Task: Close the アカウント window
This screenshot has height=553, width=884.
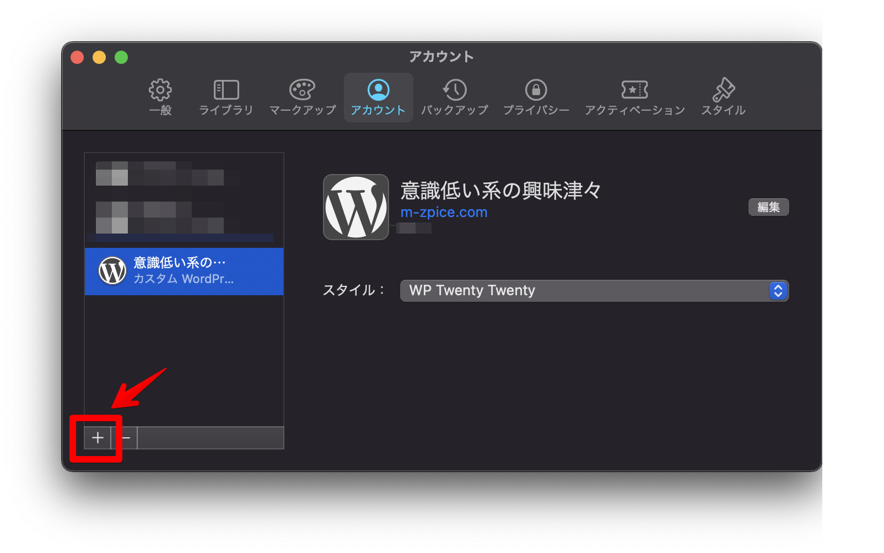Action: [77, 57]
